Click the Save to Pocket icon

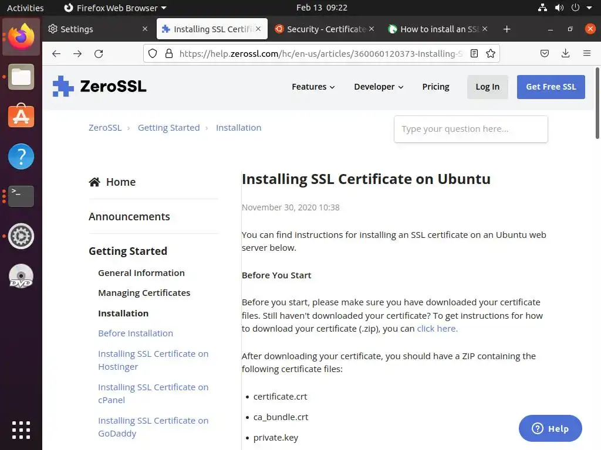tap(545, 53)
